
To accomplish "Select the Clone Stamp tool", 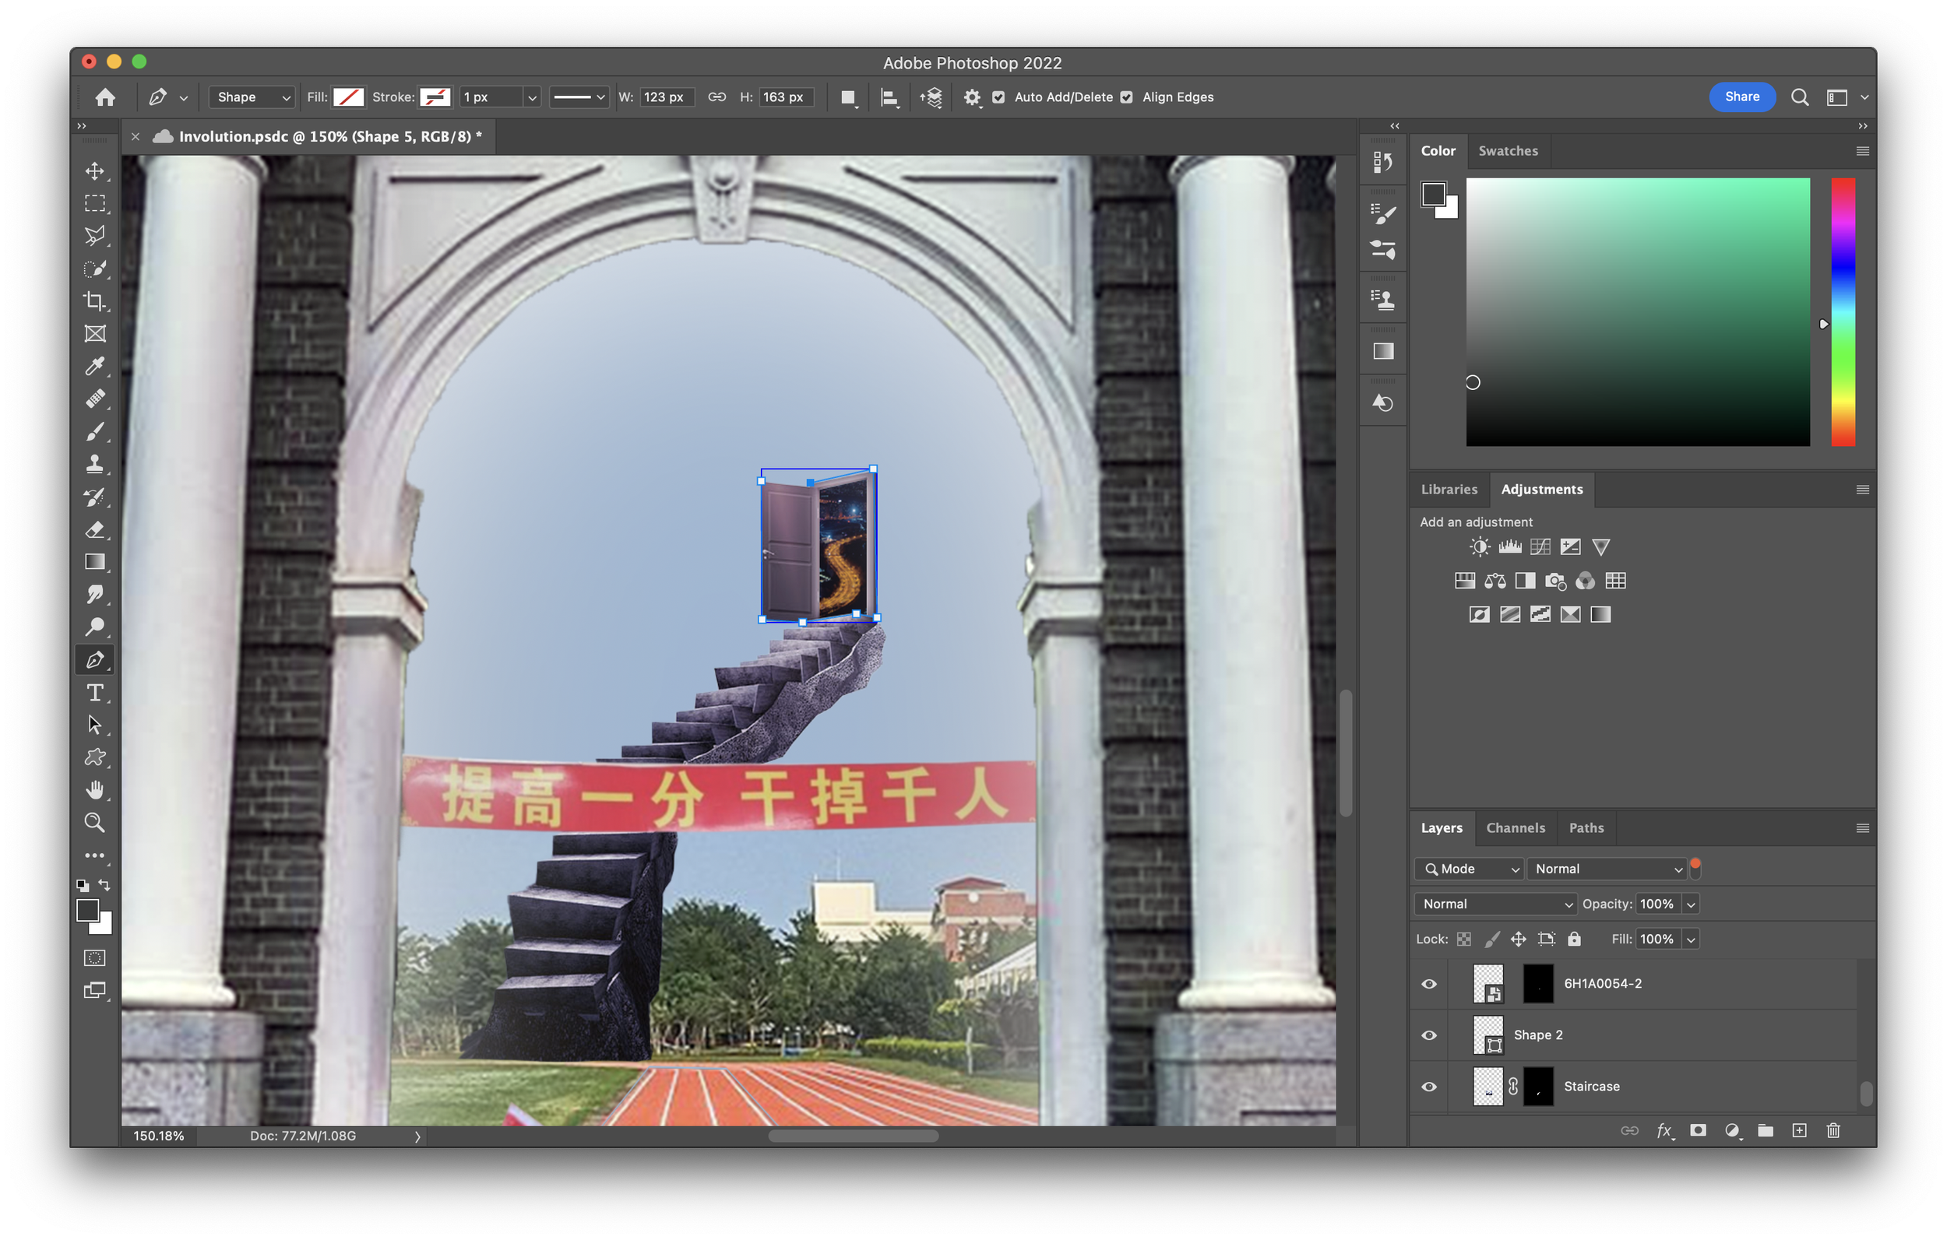I will tap(94, 464).
